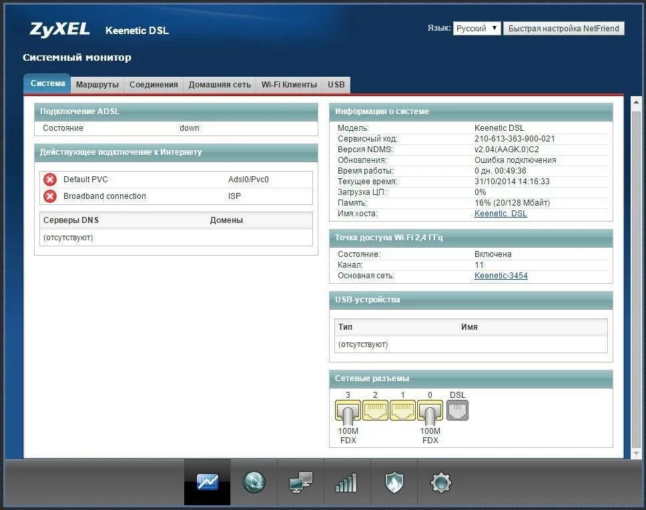
Task: Click current time 31/10/2014 14:16:33
Action: click(x=512, y=182)
